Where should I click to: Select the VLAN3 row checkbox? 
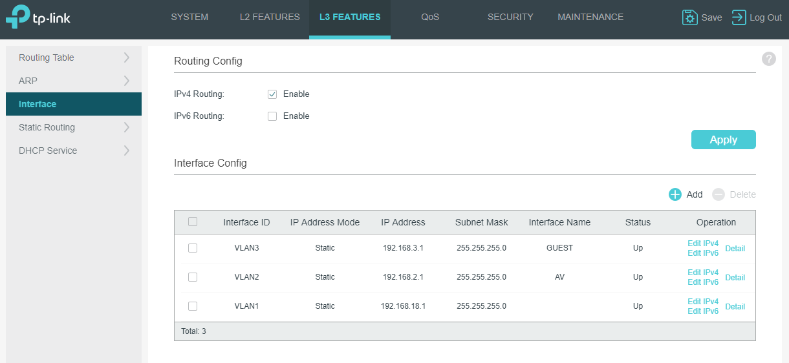click(193, 248)
